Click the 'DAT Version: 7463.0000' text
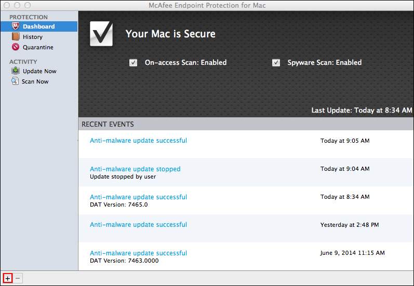Screen dimensions: 414x286 click(124, 261)
